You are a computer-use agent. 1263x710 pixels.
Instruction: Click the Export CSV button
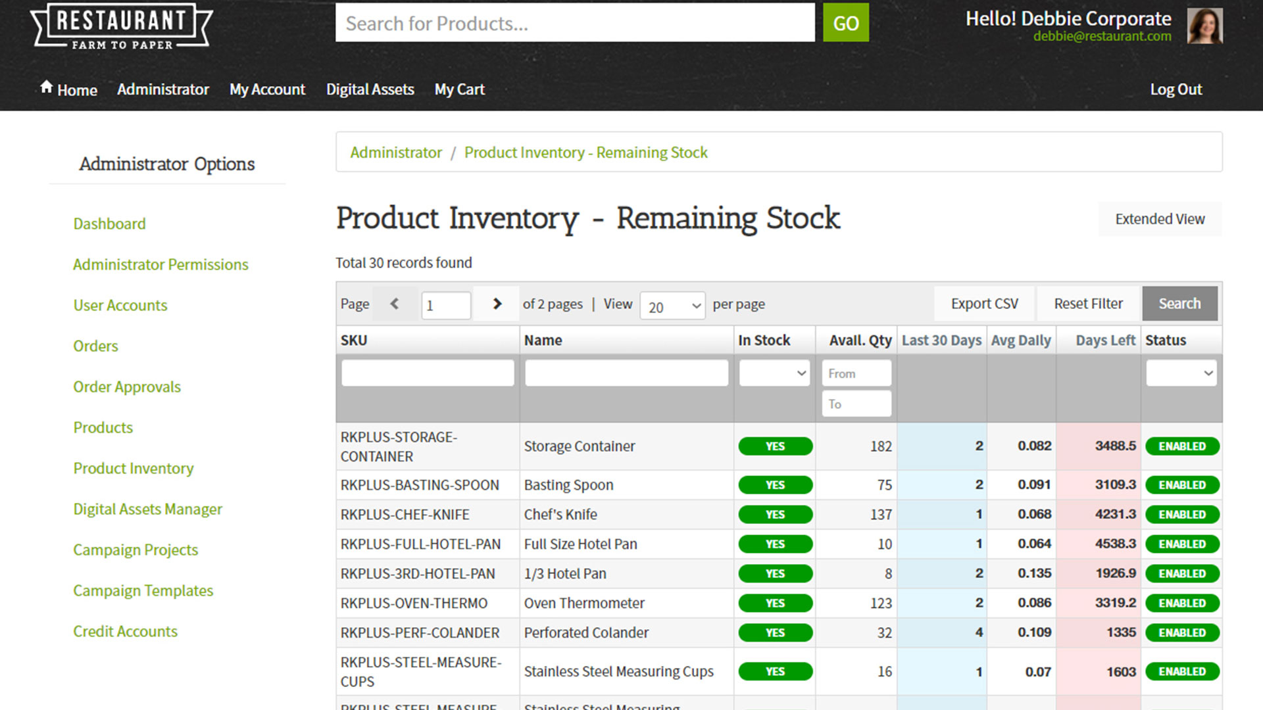click(x=984, y=304)
